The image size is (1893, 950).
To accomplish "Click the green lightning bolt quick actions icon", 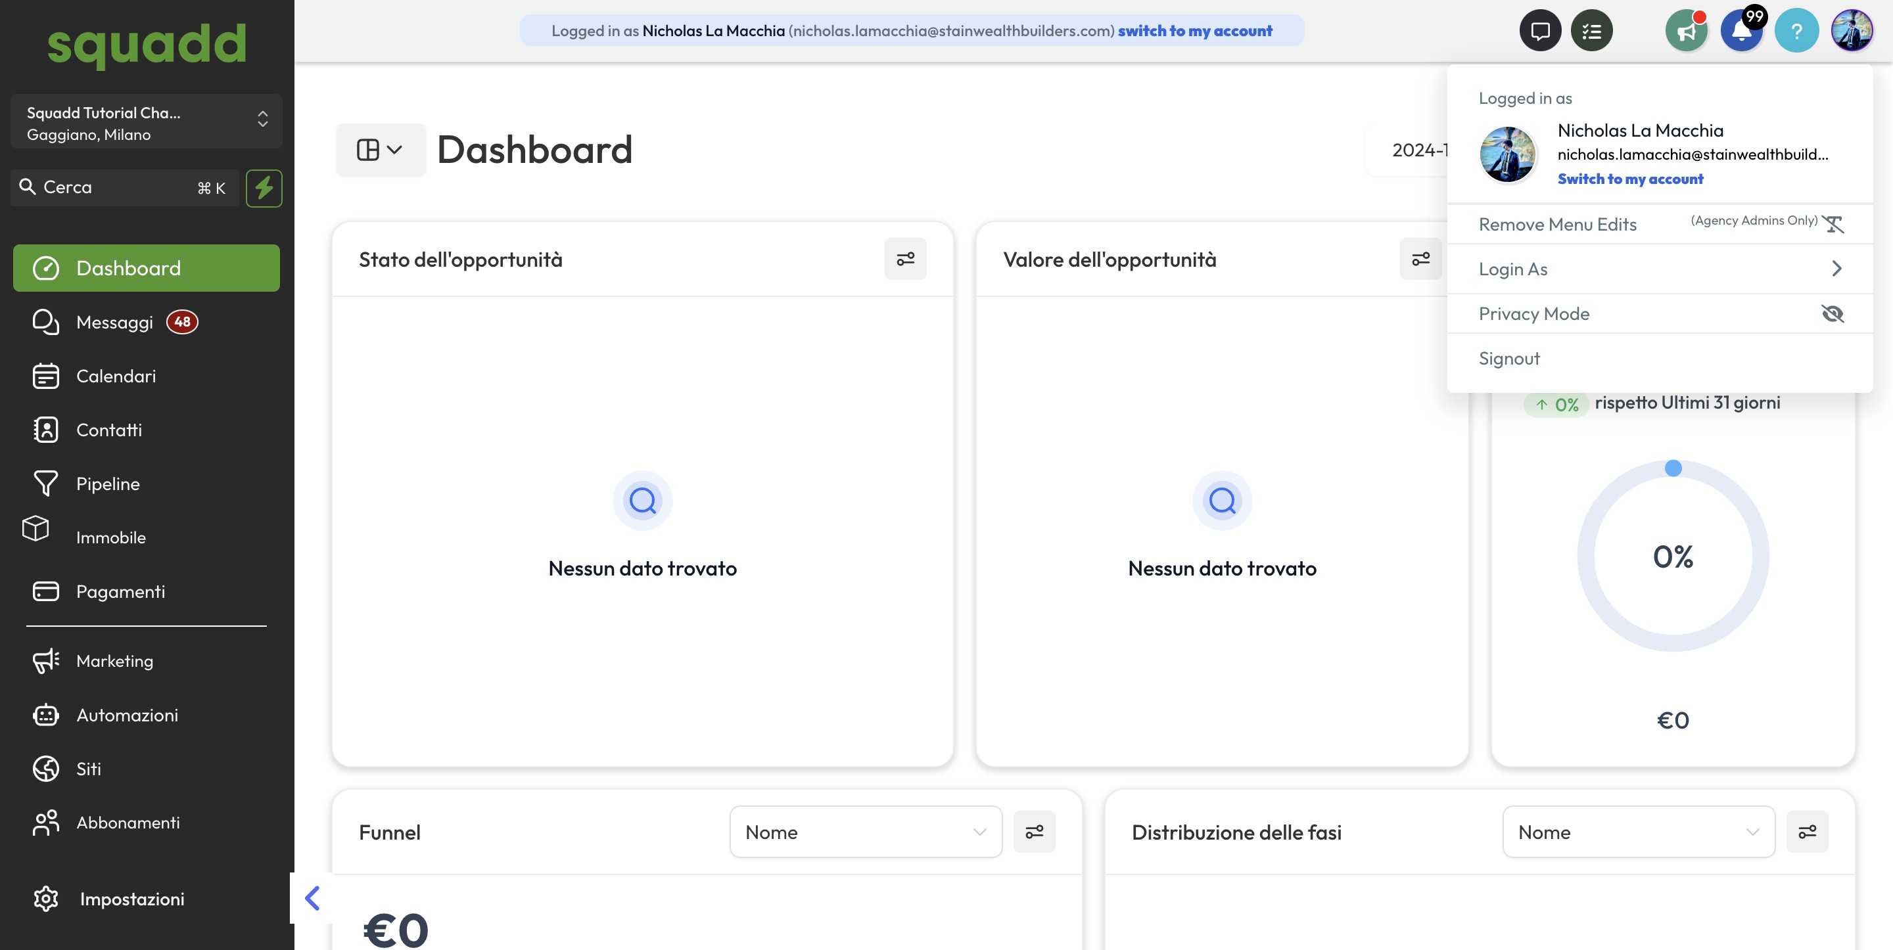I will tap(264, 188).
